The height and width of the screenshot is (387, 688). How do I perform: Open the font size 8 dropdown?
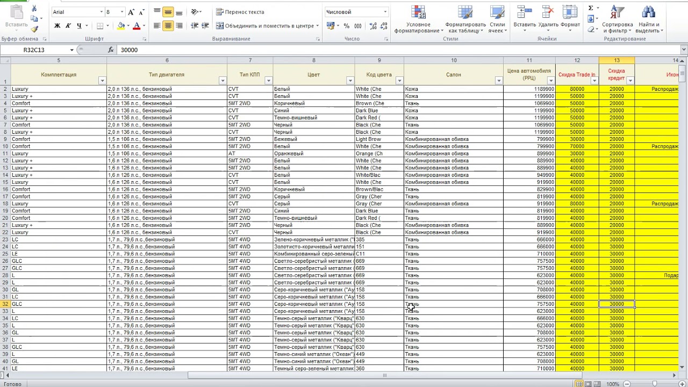122,12
